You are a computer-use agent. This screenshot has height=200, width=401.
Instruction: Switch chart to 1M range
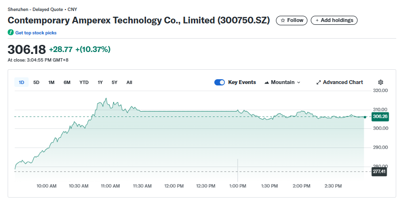pyautogui.click(x=52, y=83)
